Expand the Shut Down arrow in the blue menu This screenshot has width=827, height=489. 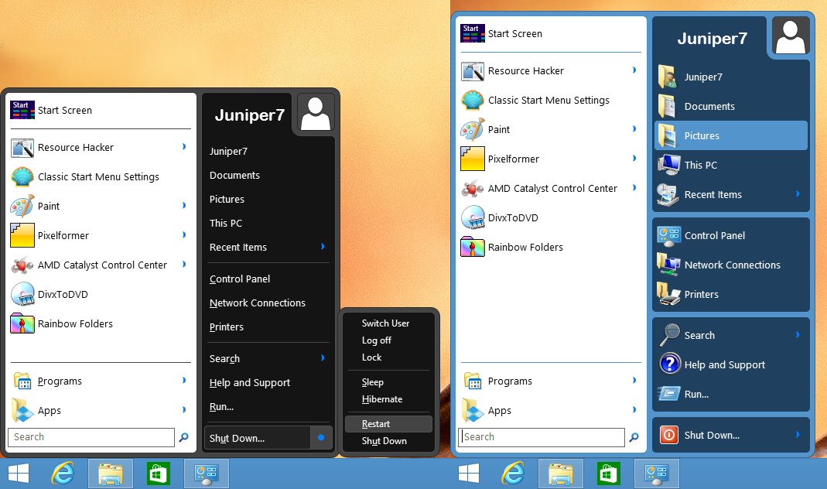(798, 435)
